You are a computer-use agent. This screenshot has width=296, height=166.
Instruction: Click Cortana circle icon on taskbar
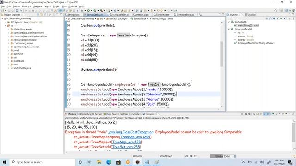[80, 162]
